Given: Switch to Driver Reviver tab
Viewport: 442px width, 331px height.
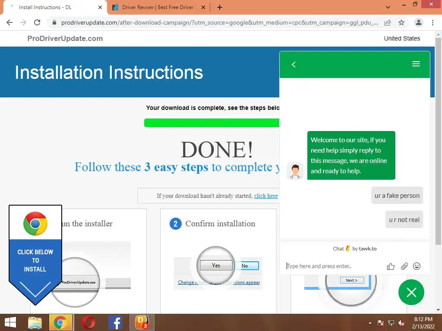Looking at the screenshot, I should point(158,7).
